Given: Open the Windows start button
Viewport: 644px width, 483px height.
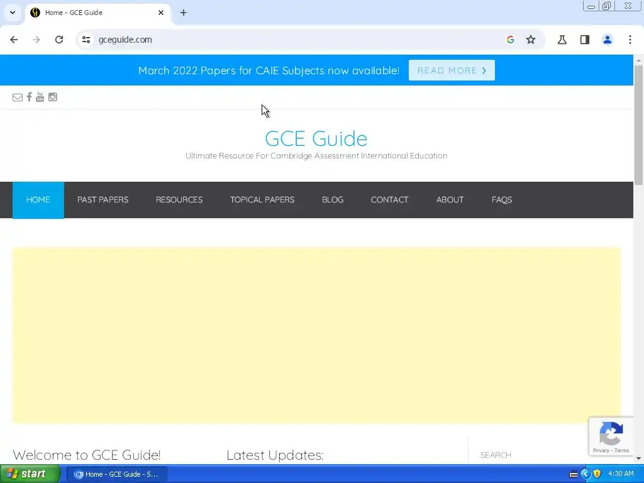Looking at the screenshot, I should (30, 474).
